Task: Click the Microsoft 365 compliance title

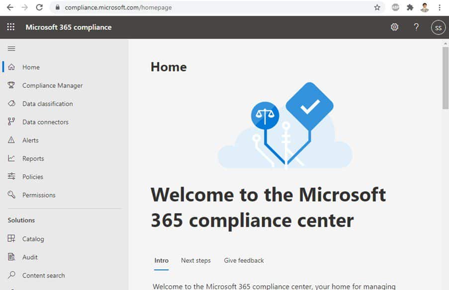Action: [69, 27]
